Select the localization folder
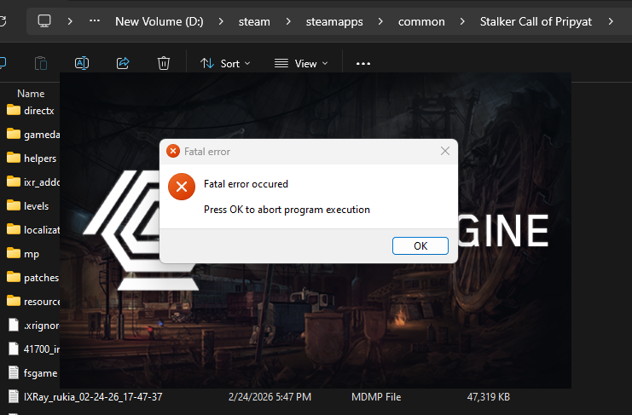Image resolution: width=632 pixels, height=415 pixels. point(42,230)
